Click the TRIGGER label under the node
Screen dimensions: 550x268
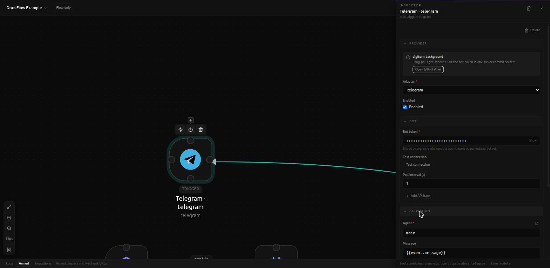[x=190, y=189]
